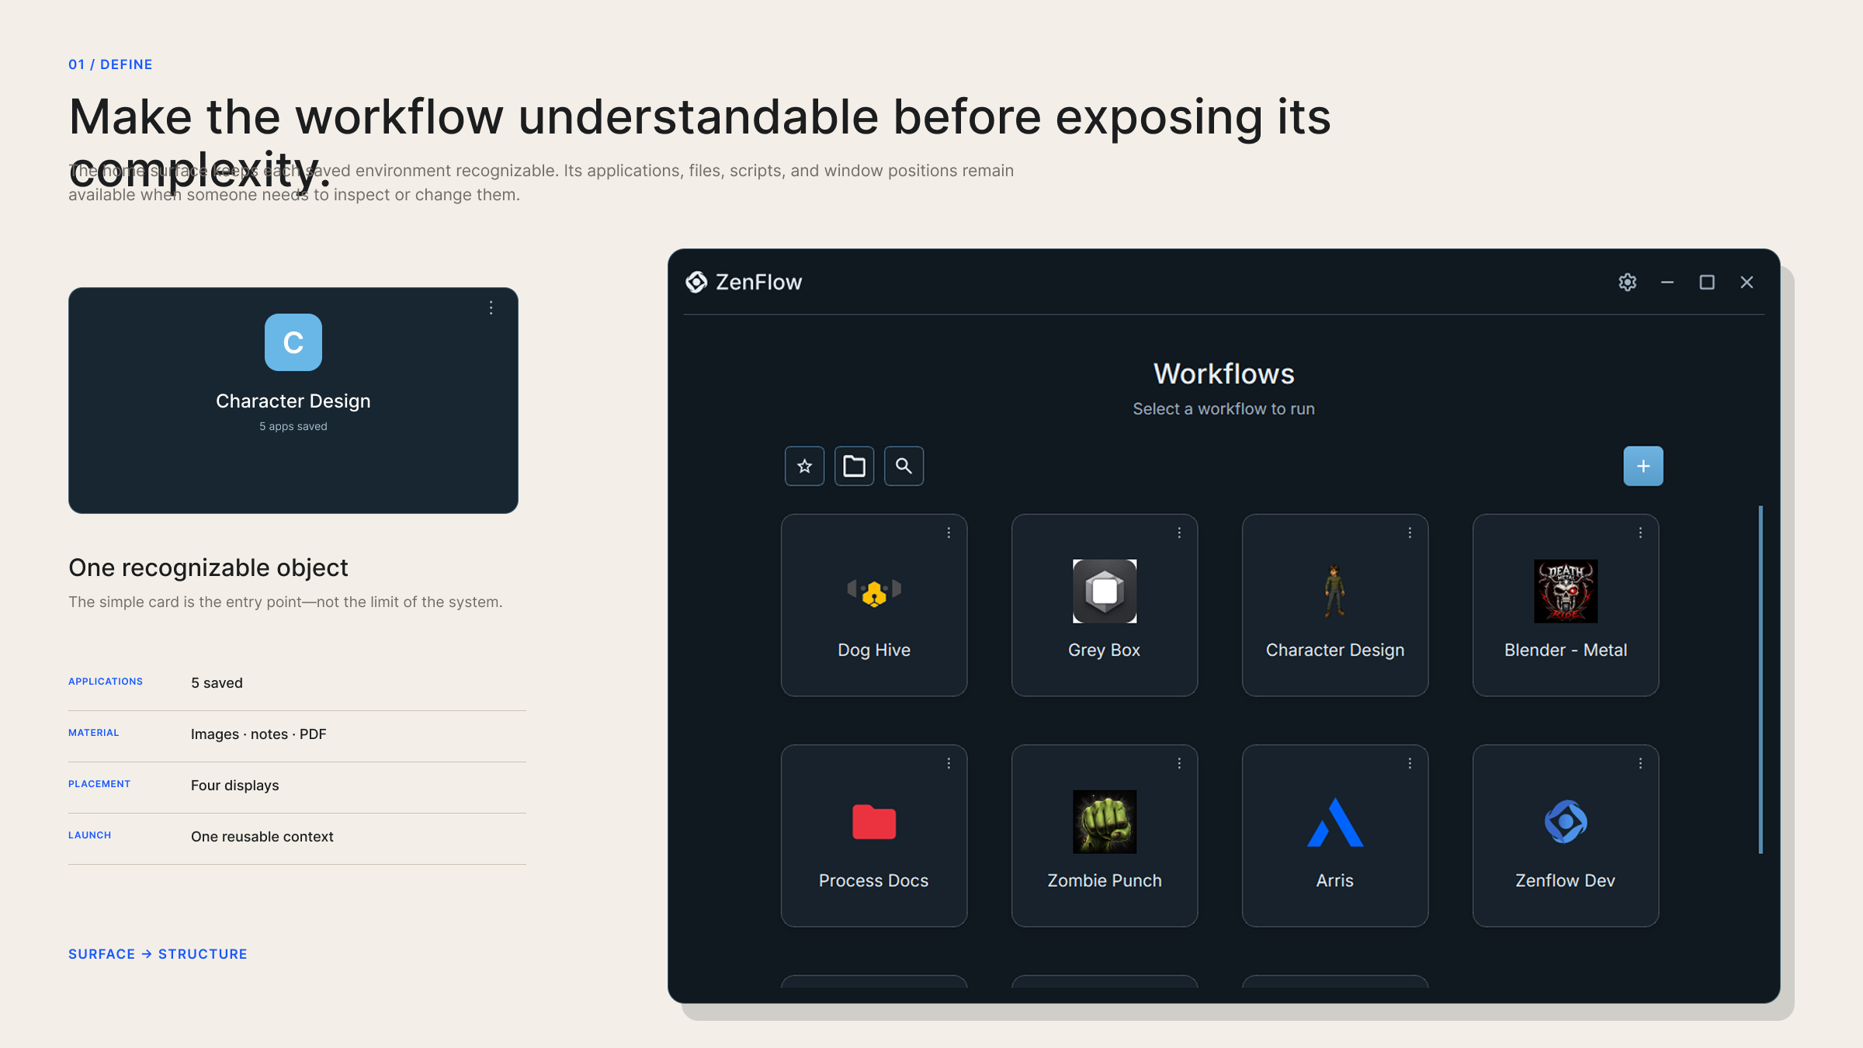1863x1048 pixels.
Task: Open Zenflow Dev card options menu
Action: (1640, 763)
